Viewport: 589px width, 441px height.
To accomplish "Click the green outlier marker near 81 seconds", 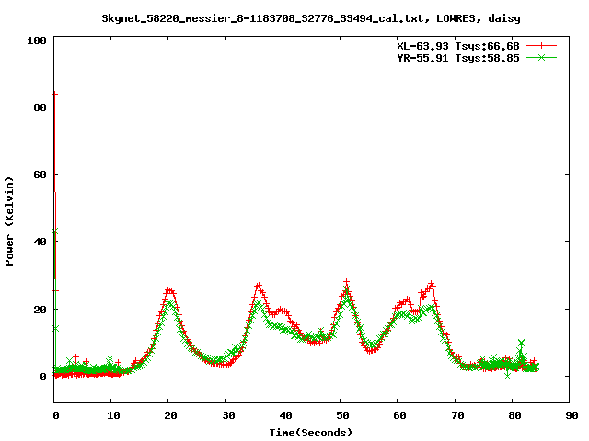I will coord(521,343).
